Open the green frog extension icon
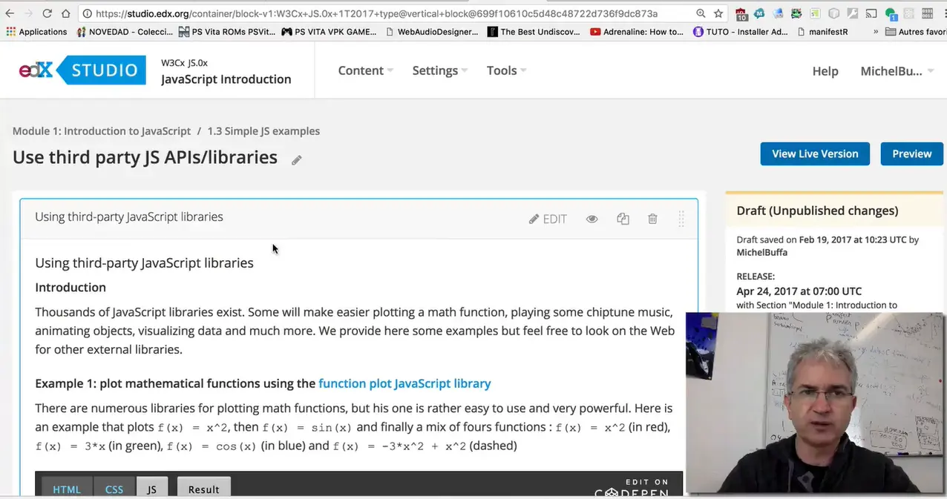The image size is (947, 499). 796,13
